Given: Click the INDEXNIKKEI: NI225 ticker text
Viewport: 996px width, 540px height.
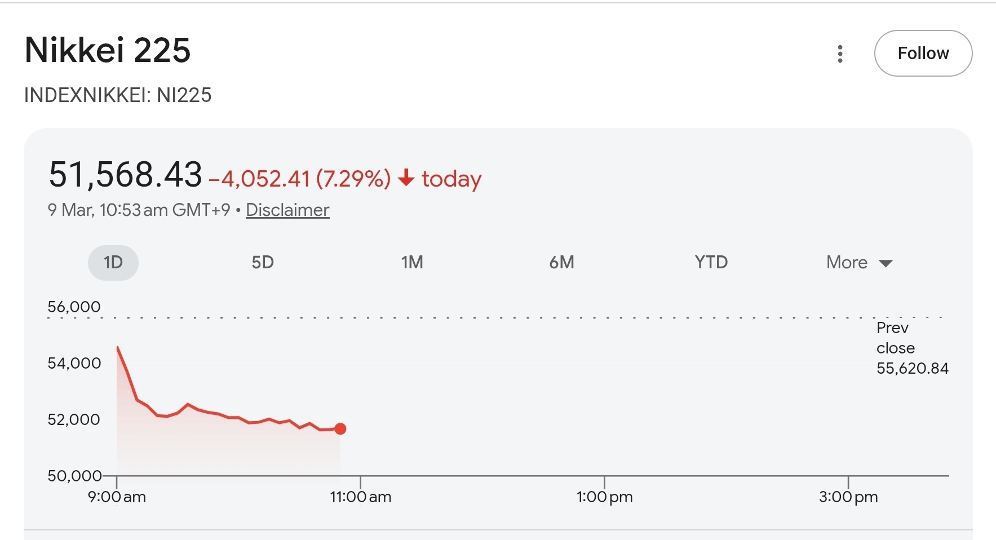Looking at the screenshot, I should 118,95.
